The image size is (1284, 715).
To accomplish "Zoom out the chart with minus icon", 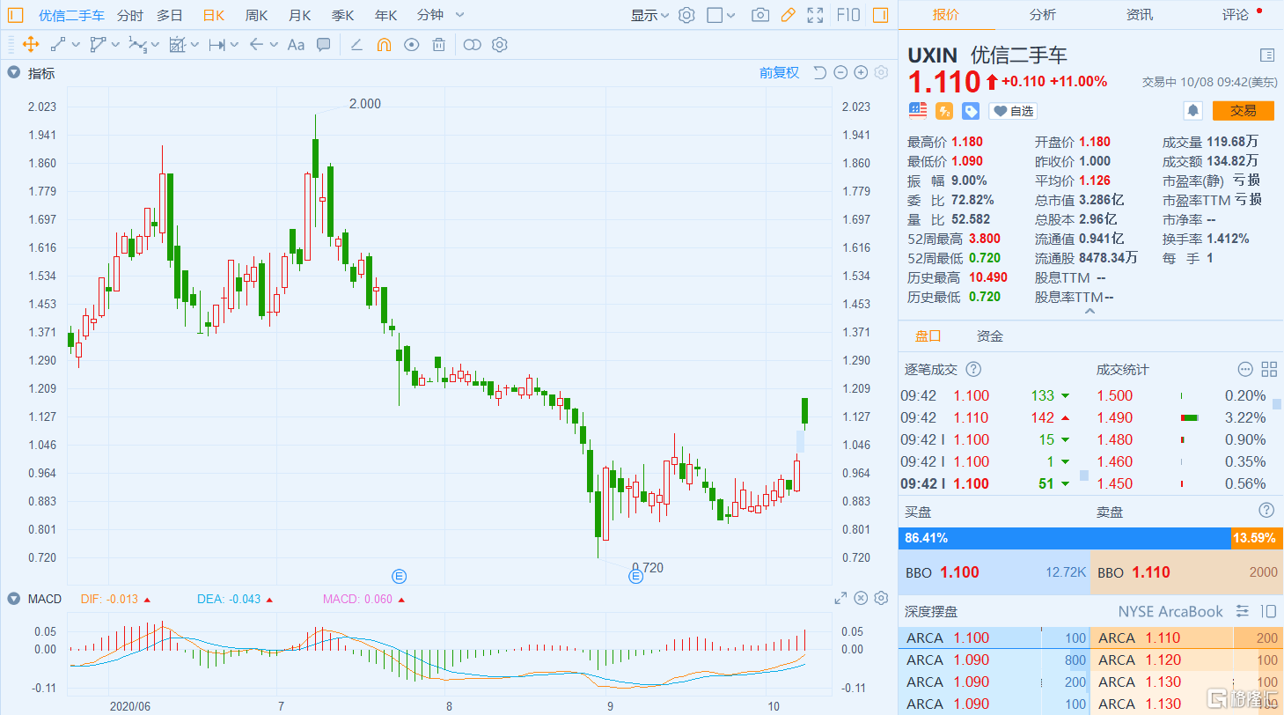I will (840, 73).
